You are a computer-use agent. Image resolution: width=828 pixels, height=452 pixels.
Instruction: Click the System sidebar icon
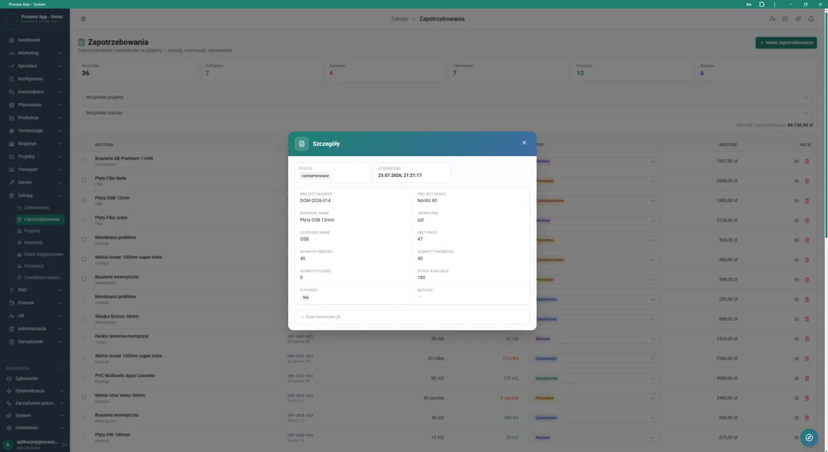(x=9, y=415)
